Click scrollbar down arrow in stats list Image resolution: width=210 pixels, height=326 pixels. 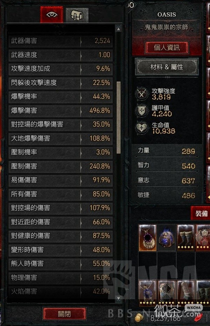click(119, 298)
